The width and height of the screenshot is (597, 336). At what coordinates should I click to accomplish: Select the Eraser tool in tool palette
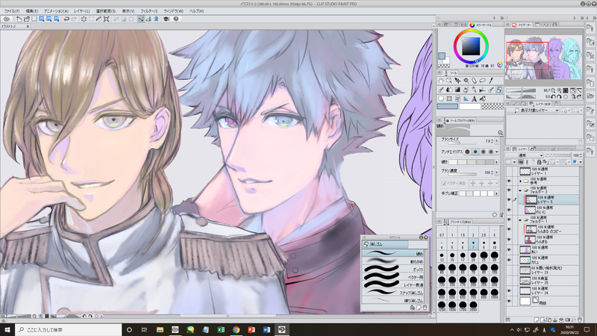click(498, 90)
